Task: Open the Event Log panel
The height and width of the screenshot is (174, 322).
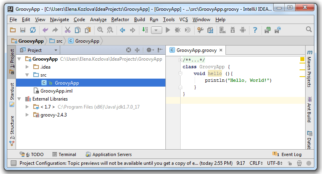Action: [x=287, y=154]
